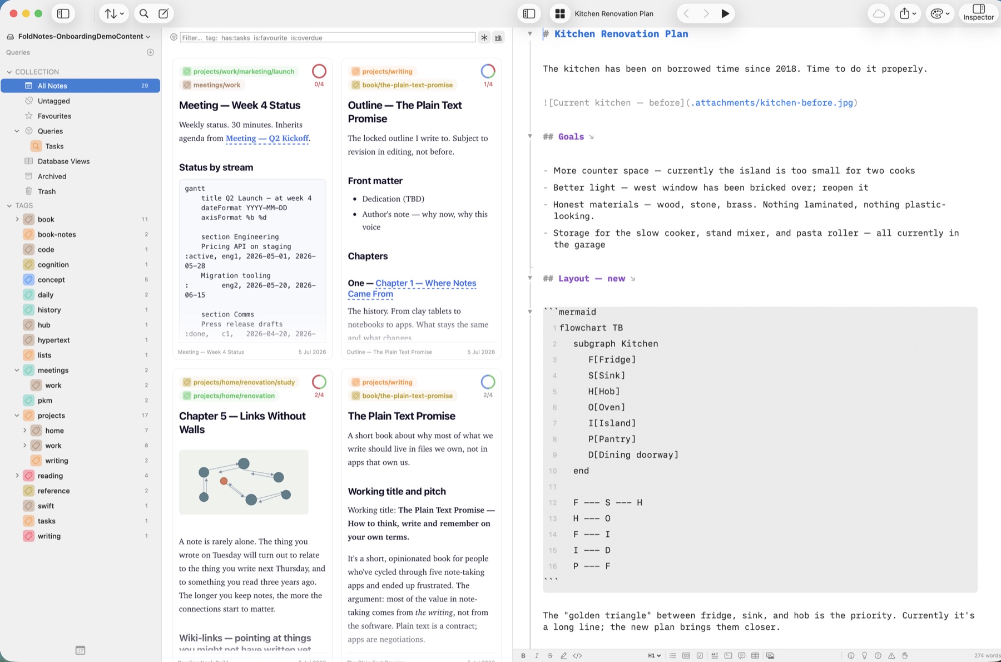The image size is (1001, 662).
Task: Open the kitchen-before.jpg attachment link
Action: (771, 102)
